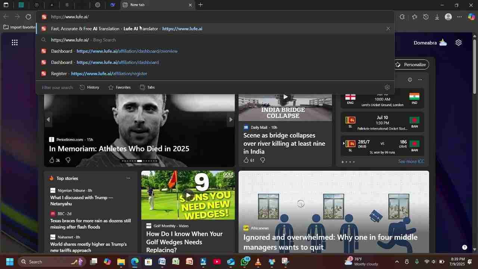Open Scene as bridge collapses article
Screen dimensions: 478x269
(x=284, y=143)
